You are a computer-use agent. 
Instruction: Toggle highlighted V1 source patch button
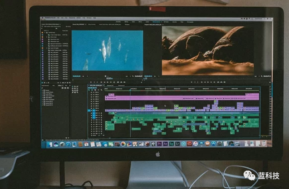point(89,110)
